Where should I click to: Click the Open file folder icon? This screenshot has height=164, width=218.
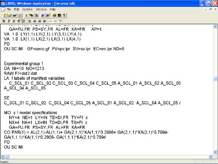coord(10,15)
